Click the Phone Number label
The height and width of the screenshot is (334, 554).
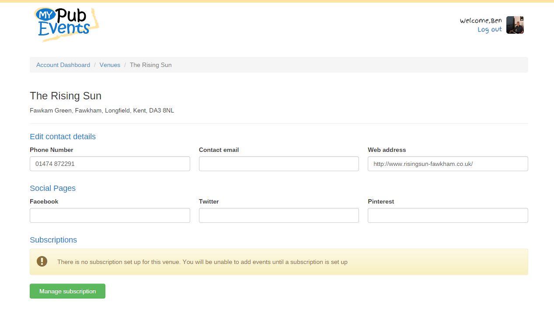[52, 150]
